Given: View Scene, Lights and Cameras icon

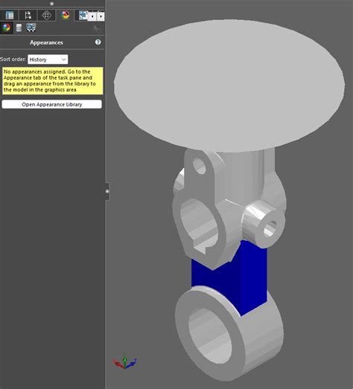Looking at the screenshot, I should (31, 28).
